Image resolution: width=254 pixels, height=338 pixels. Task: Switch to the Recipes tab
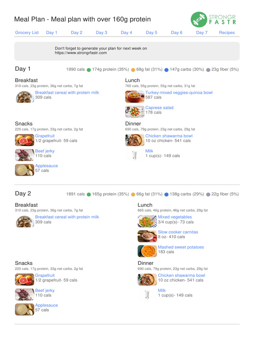point(227,32)
